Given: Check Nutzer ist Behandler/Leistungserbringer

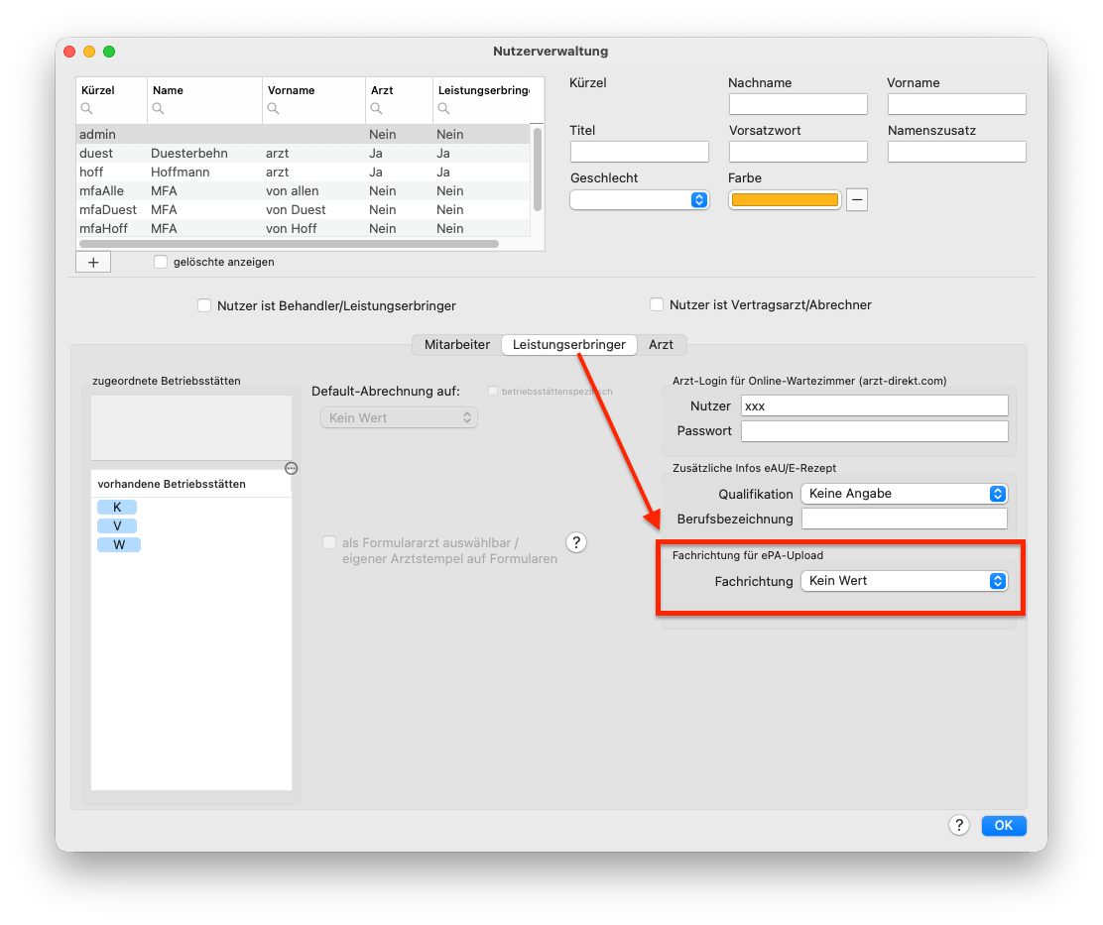Looking at the screenshot, I should click(204, 305).
